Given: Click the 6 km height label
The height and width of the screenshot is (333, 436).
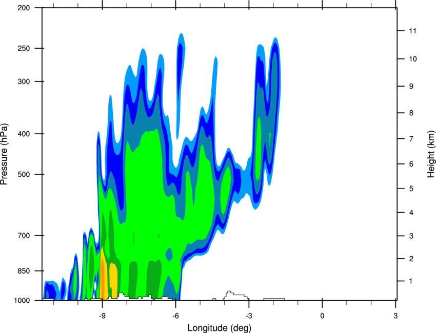Looking at the screenshot, I should click(411, 164).
